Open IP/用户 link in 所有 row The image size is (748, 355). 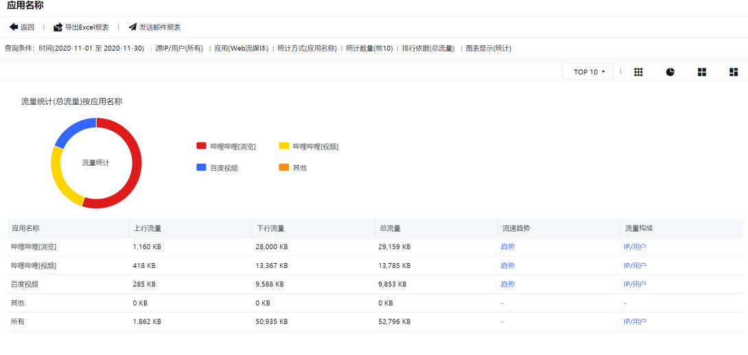pos(635,321)
